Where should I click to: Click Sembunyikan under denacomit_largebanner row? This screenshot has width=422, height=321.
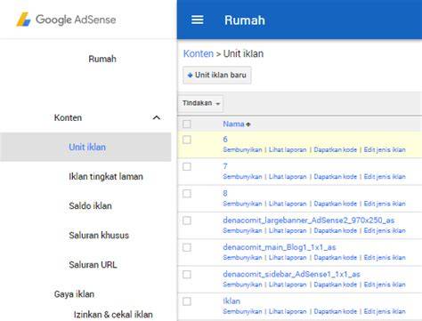click(242, 230)
